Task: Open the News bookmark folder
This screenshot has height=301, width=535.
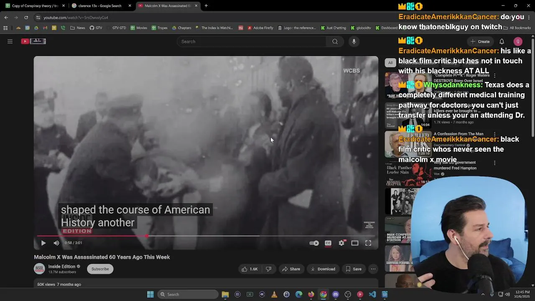Action: (78, 28)
